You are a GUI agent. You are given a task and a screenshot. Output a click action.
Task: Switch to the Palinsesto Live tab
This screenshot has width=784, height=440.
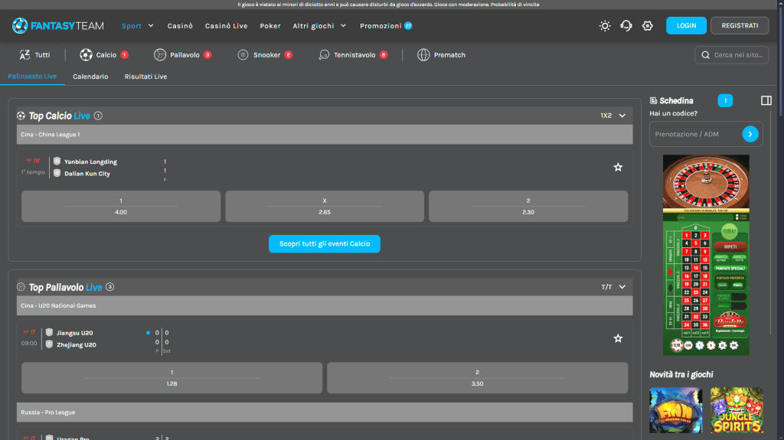[x=32, y=77]
